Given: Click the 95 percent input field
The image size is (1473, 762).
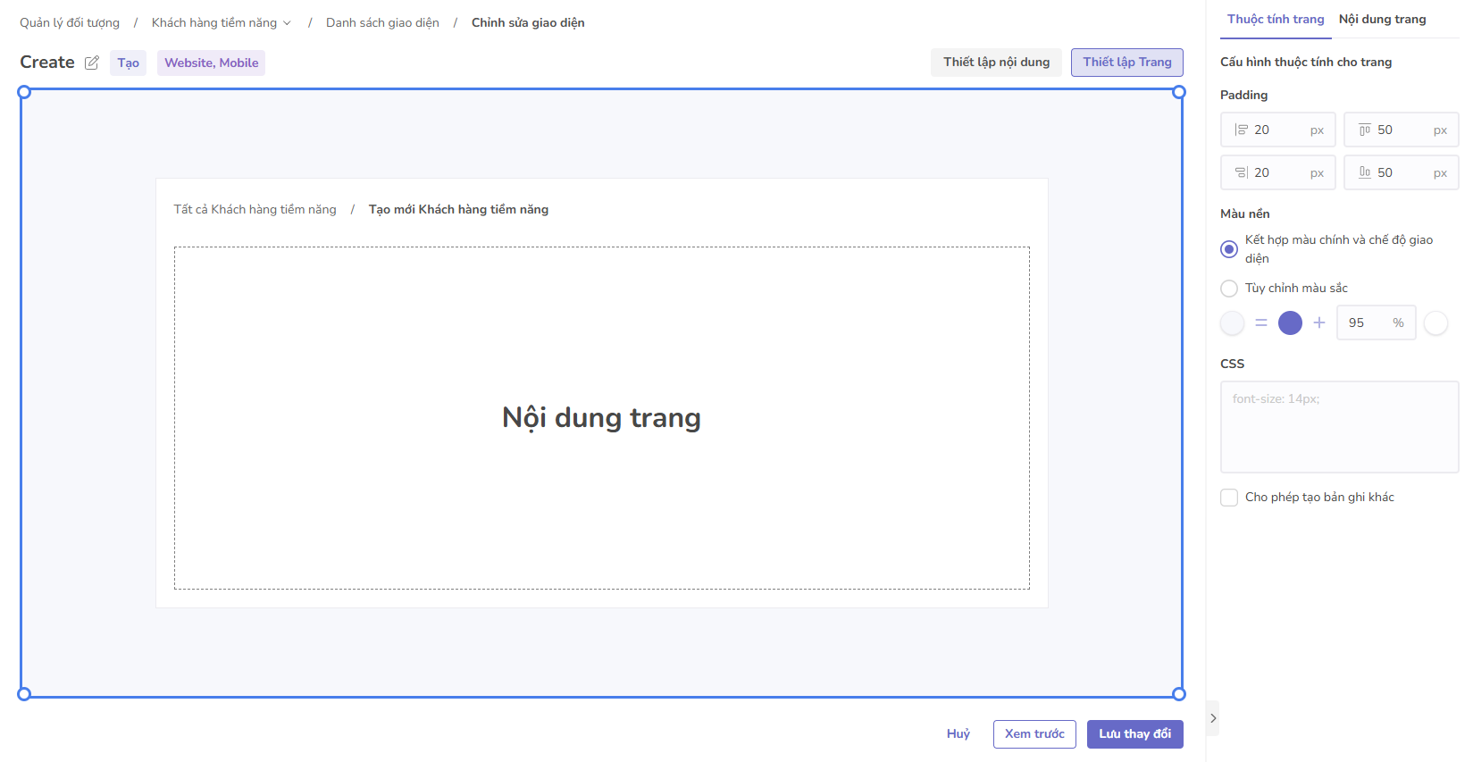Looking at the screenshot, I should point(1376,322).
